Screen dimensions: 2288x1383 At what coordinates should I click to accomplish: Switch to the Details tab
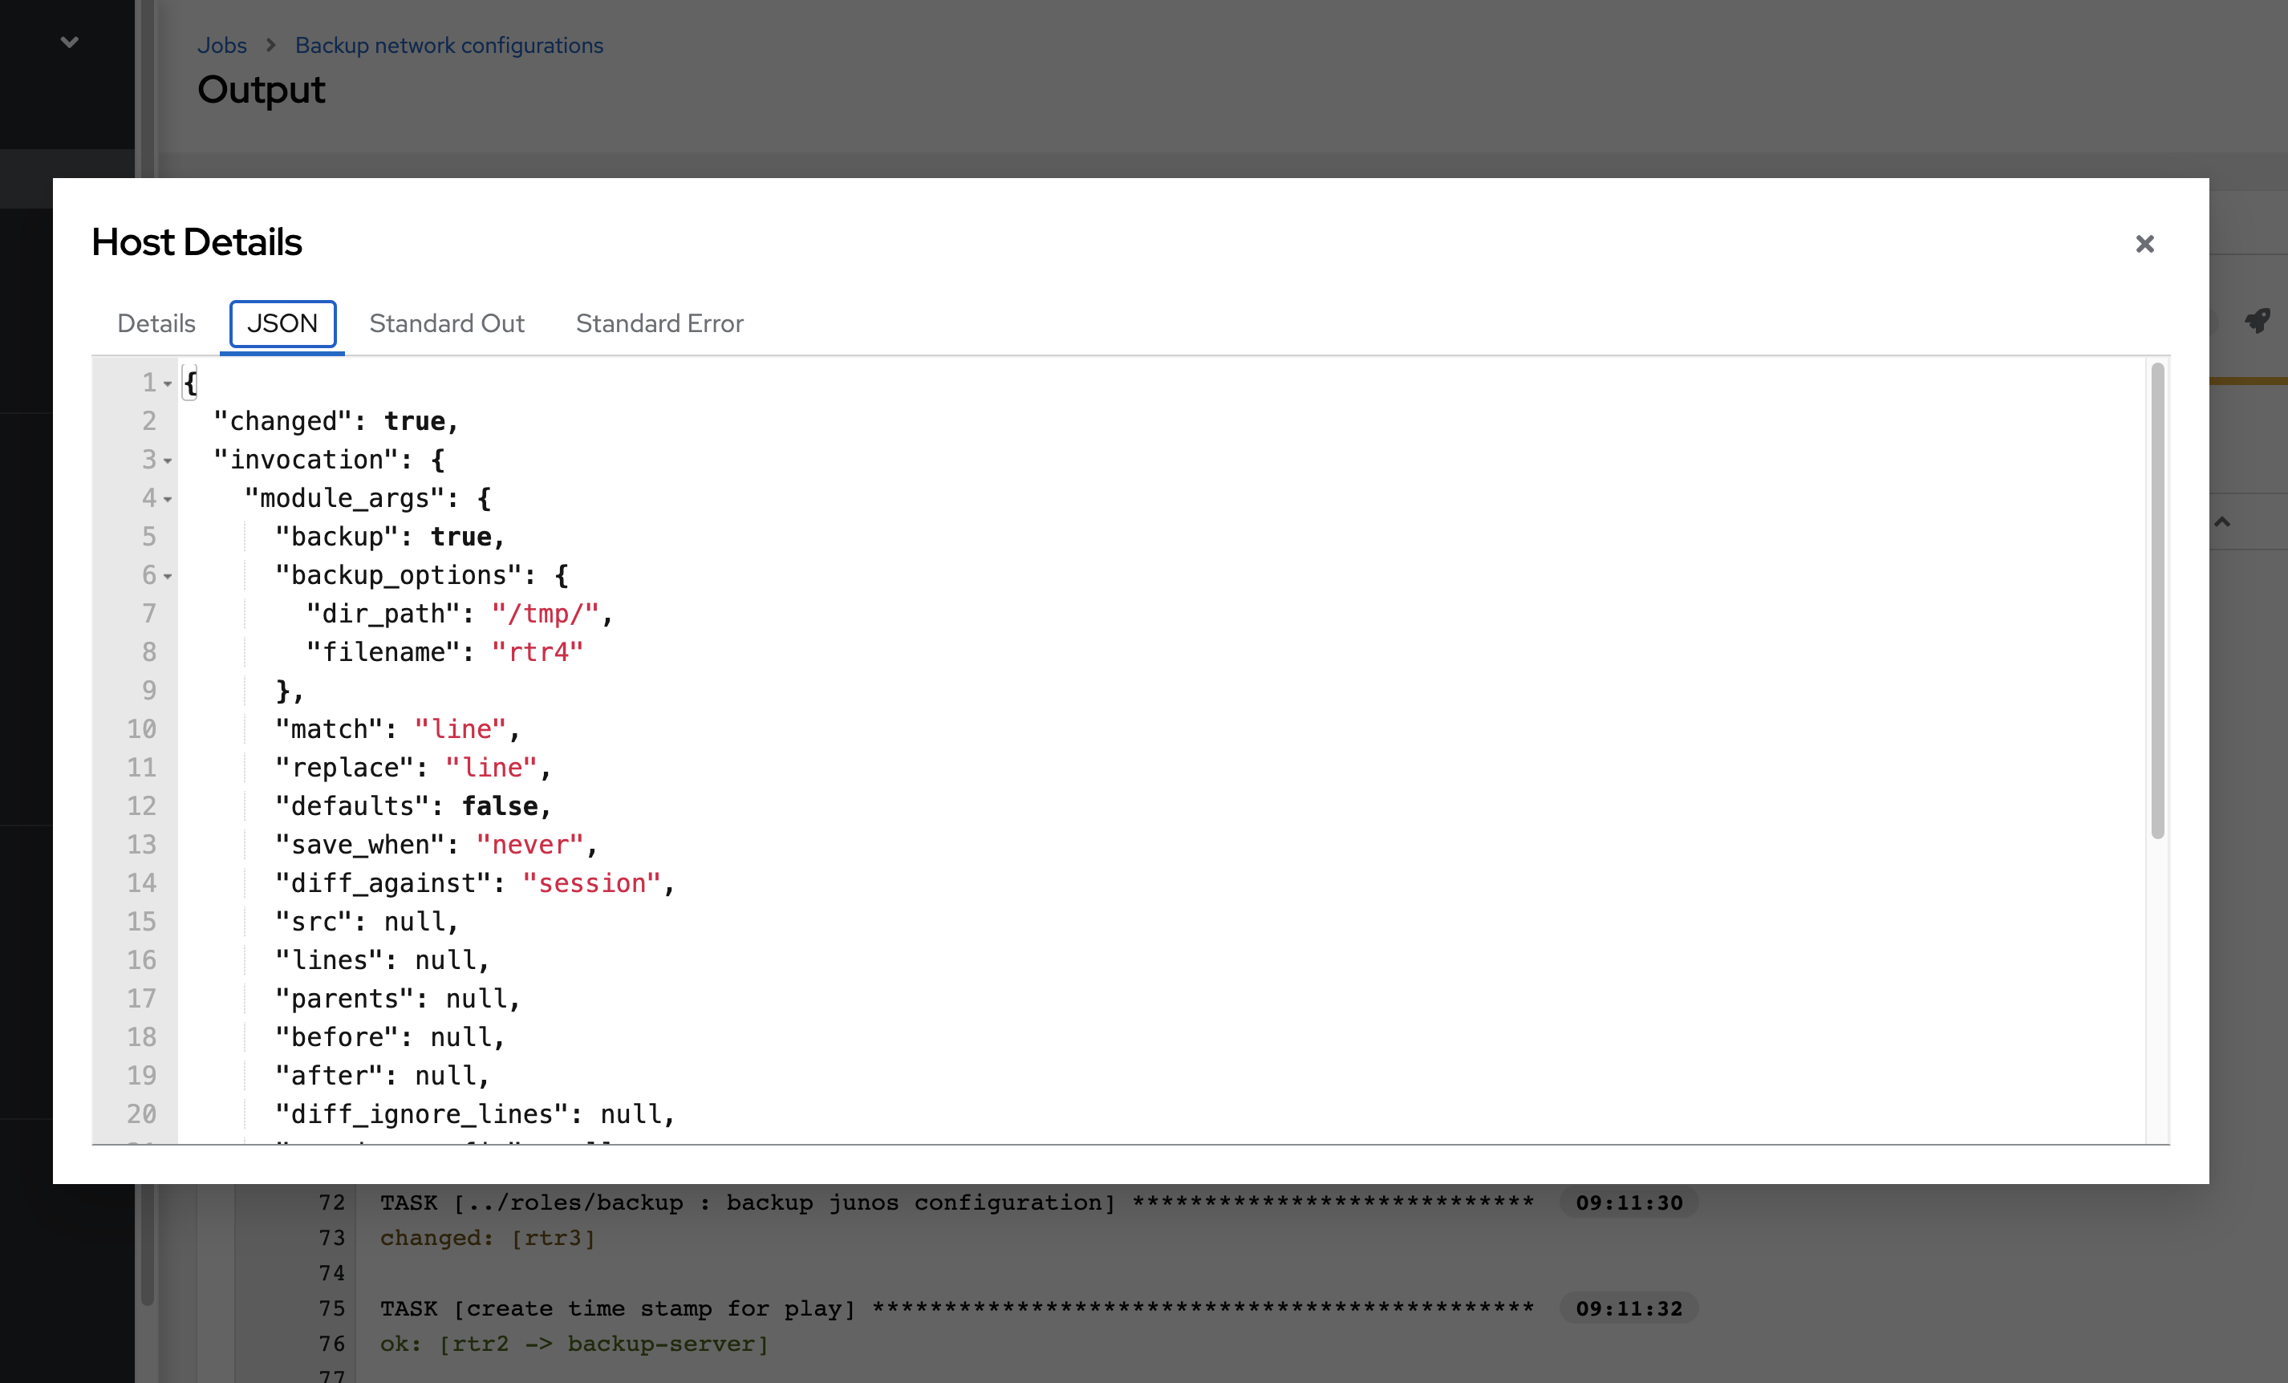pyautogui.click(x=156, y=323)
